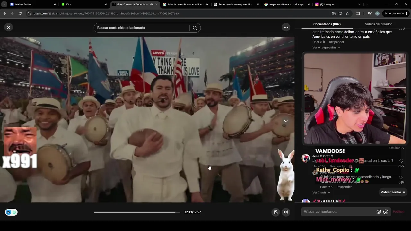This screenshot has height=231, width=411.
Task: Open the video clip icon beside volume
Action: click(x=275, y=212)
